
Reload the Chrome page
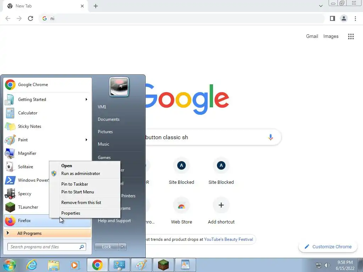coord(30,18)
